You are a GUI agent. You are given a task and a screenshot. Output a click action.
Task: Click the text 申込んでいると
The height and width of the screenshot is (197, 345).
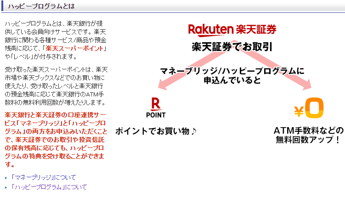[232, 80]
